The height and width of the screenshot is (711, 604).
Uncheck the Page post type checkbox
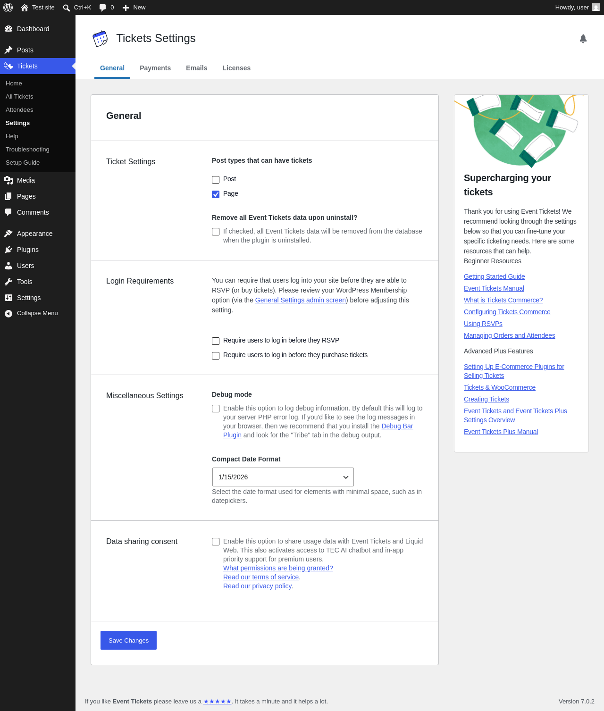click(216, 194)
